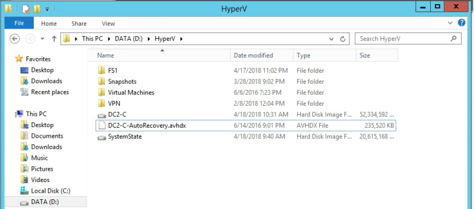The height and width of the screenshot is (209, 474).
Task: Click New folder quick access icon
Action: [x=37, y=9]
